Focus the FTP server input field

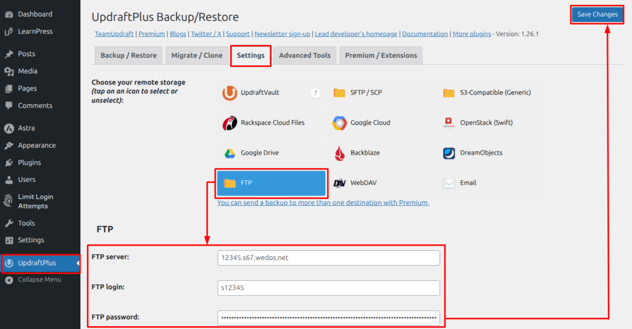[x=328, y=258]
